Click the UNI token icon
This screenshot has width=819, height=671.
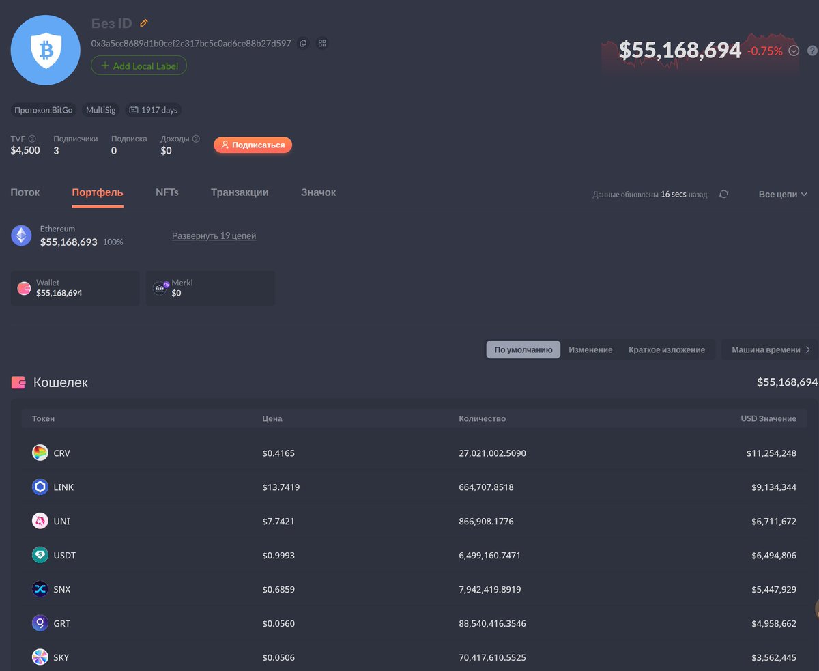coord(40,521)
